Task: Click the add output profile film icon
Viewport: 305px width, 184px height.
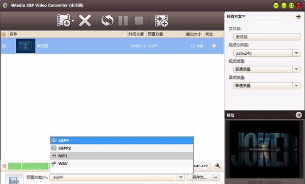Action: coord(161,20)
